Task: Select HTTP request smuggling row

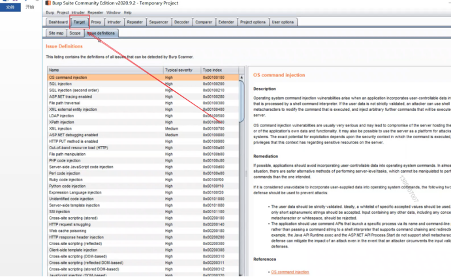Action: tap(143, 224)
